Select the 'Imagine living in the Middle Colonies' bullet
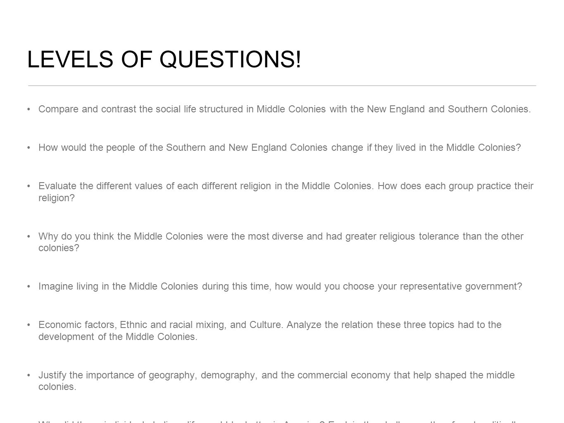This screenshot has height=423, width=564. [x=280, y=286]
